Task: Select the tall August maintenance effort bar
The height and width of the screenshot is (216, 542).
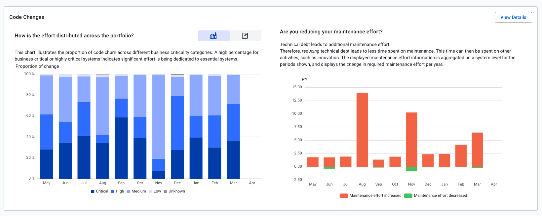Action: coord(362,129)
